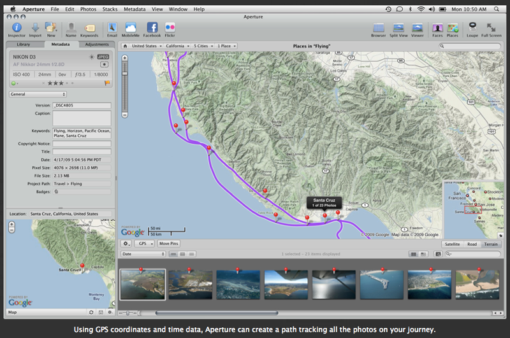Click the map zoom in plus button
The height and width of the screenshot is (338, 510).
click(x=124, y=58)
